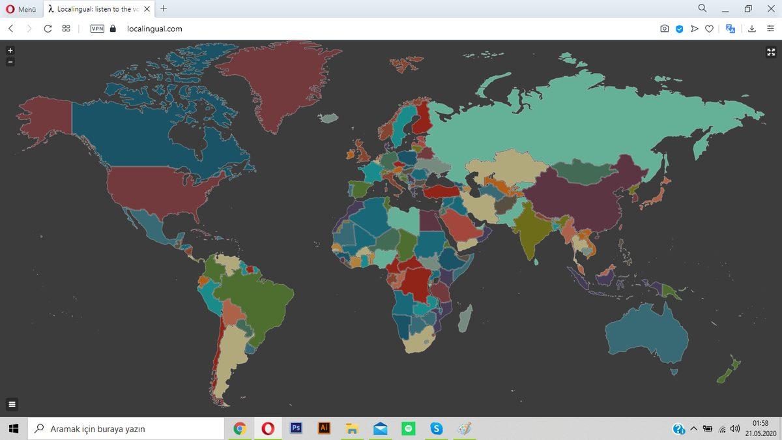Open the Opera Menü button

21,9
